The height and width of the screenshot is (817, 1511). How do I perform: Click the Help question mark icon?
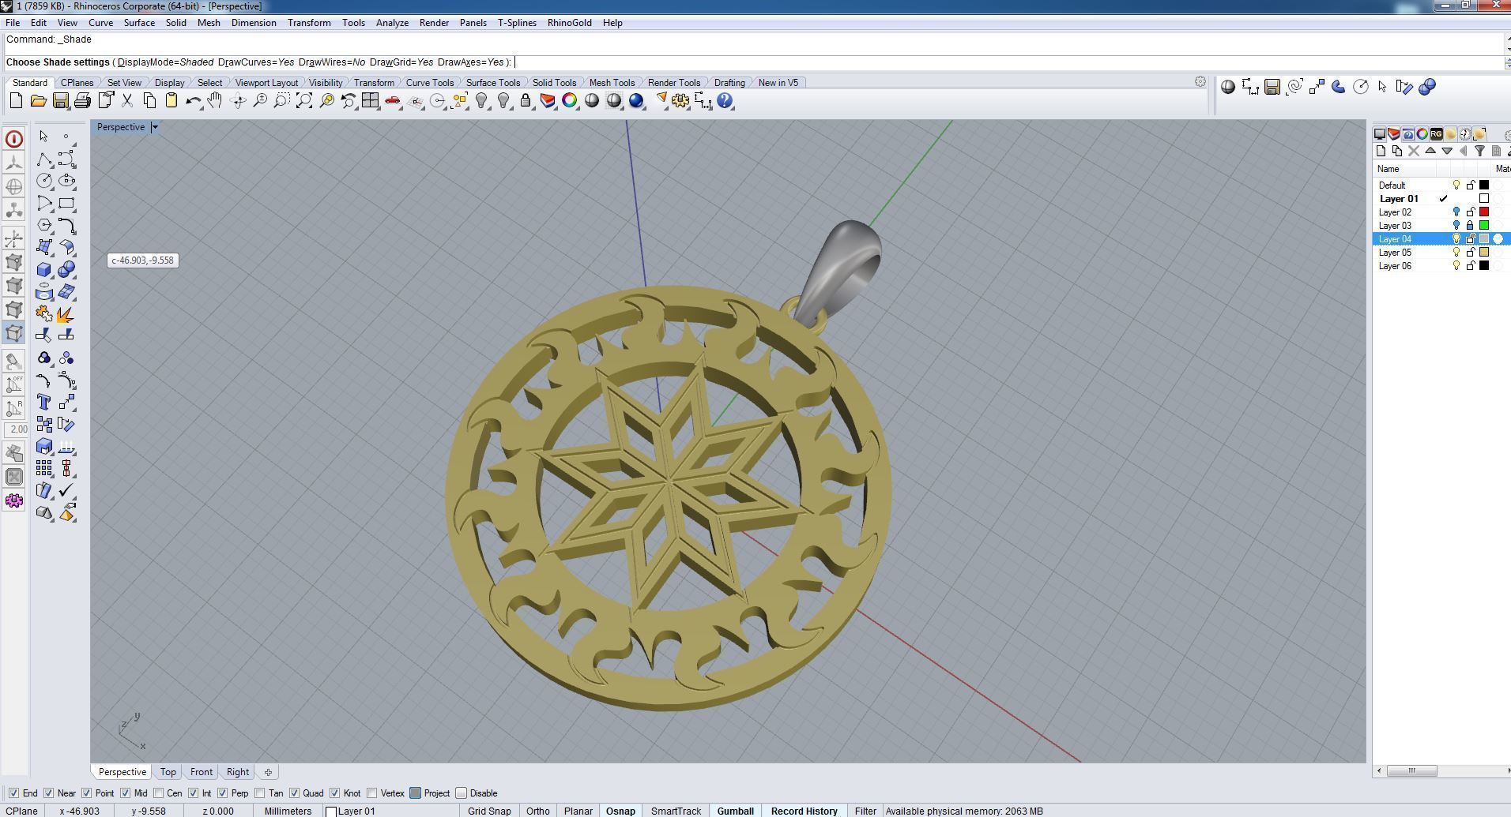coord(725,101)
